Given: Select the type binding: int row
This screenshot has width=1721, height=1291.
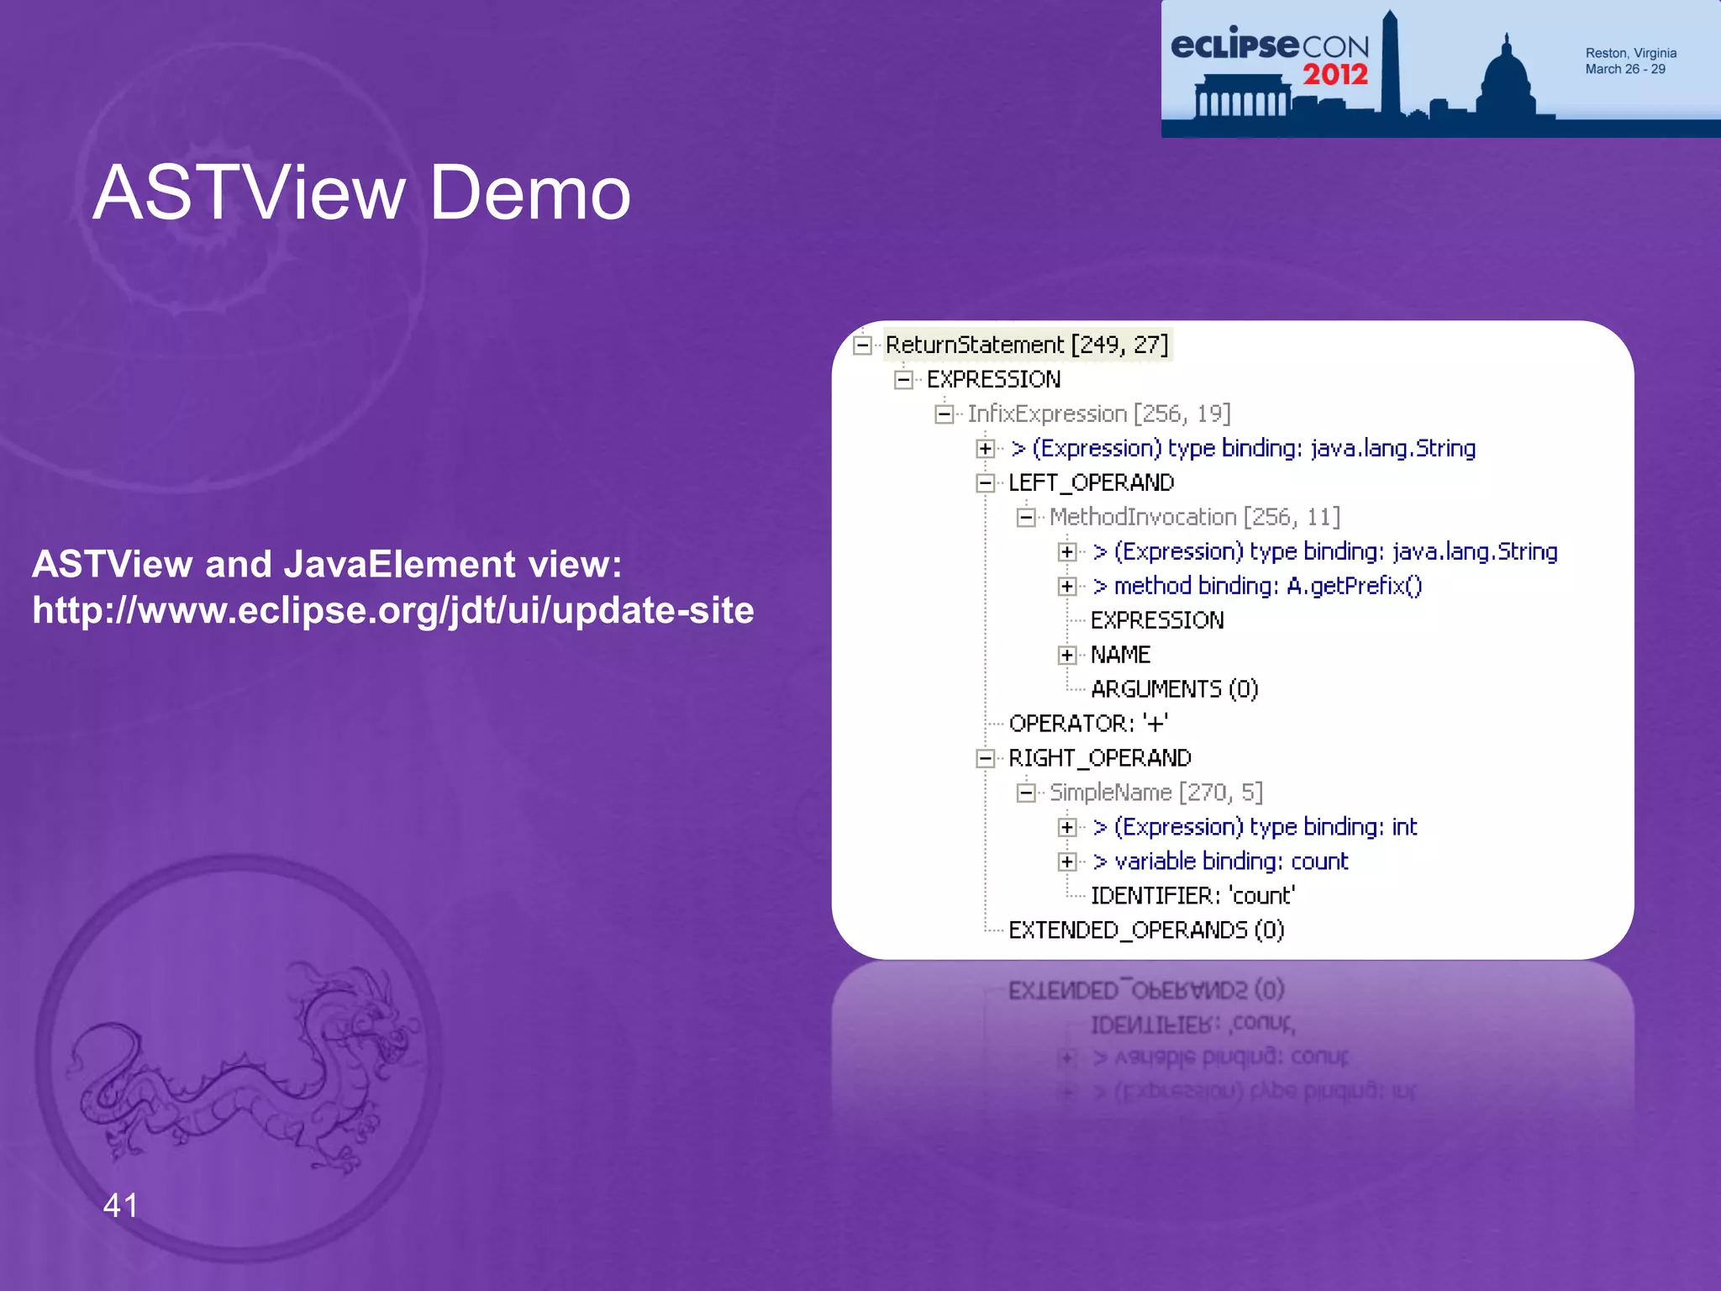Looking at the screenshot, I should point(1255,827).
